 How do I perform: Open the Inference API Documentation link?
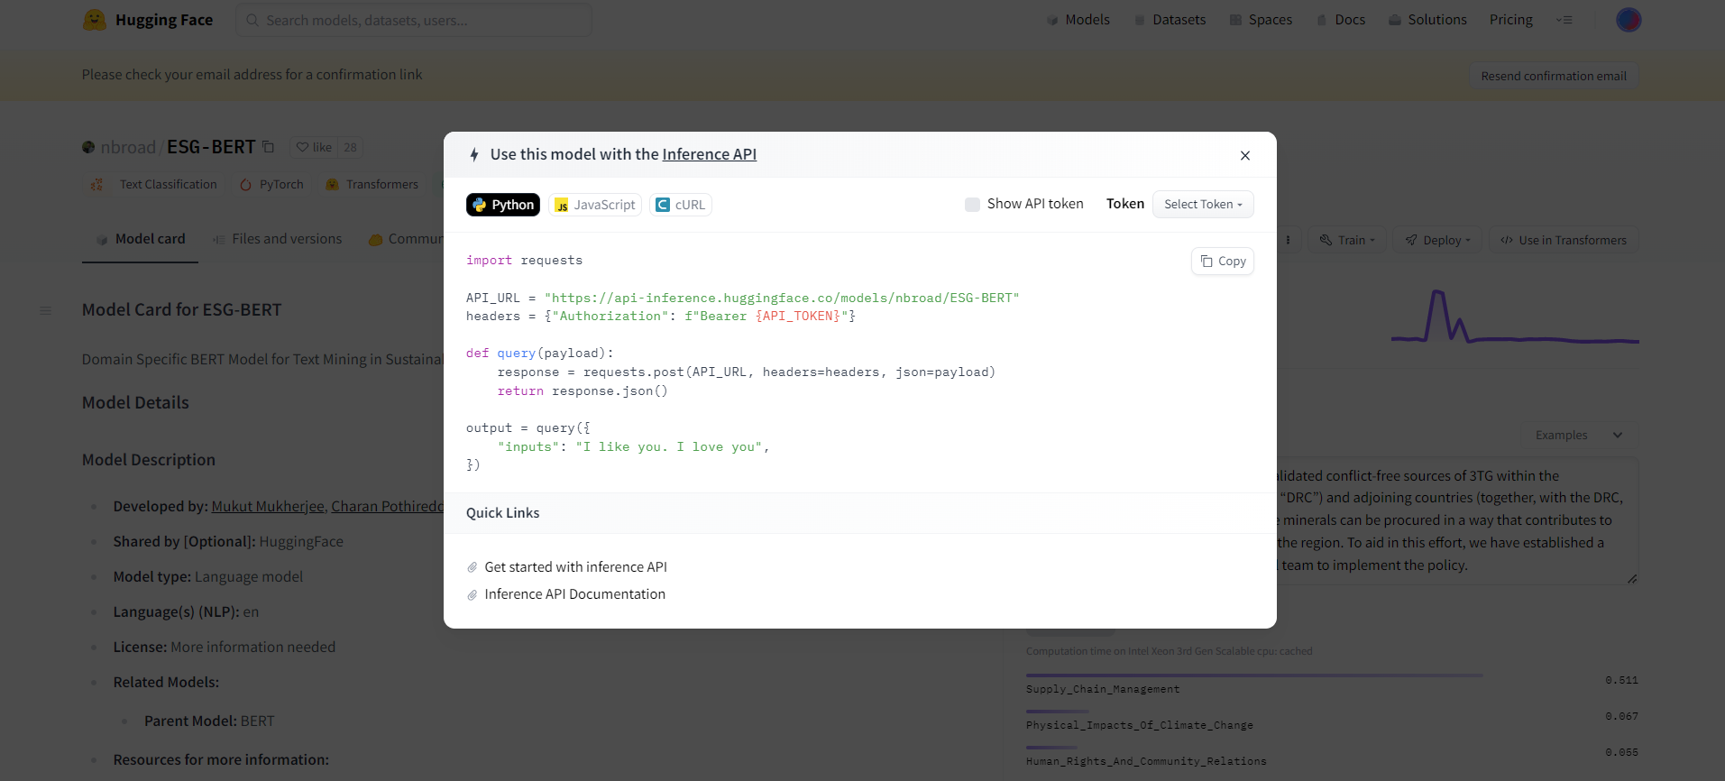(x=575, y=594)
